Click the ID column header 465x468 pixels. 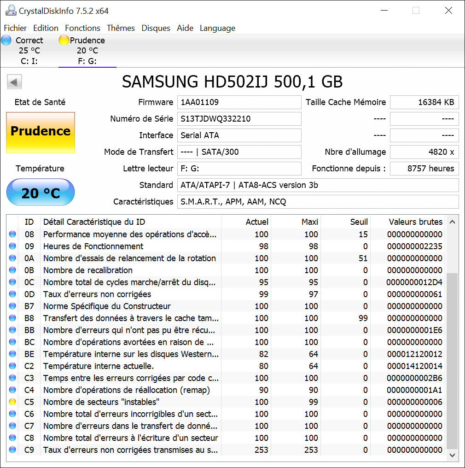tap(29, 222)
